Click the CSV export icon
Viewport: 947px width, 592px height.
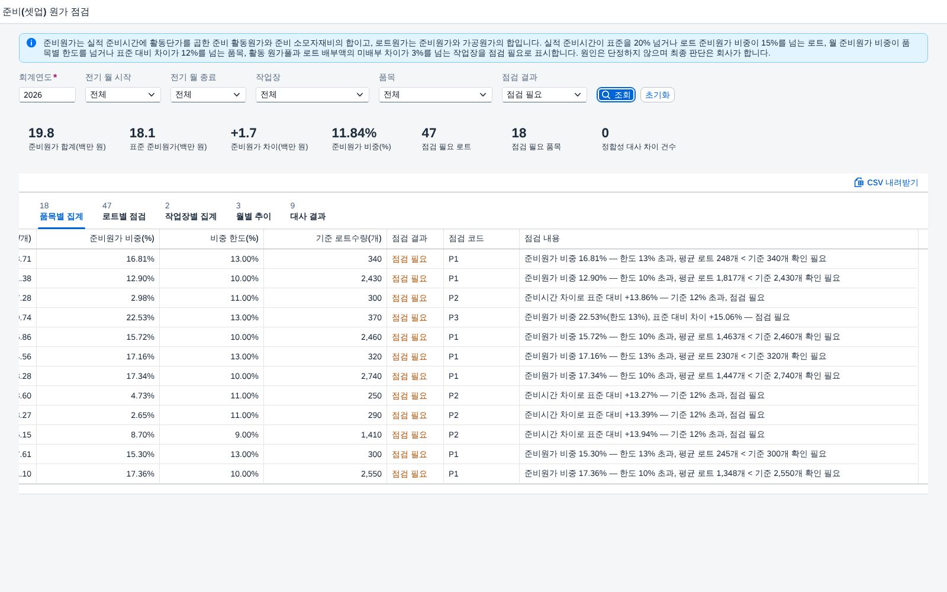(859, 182)
